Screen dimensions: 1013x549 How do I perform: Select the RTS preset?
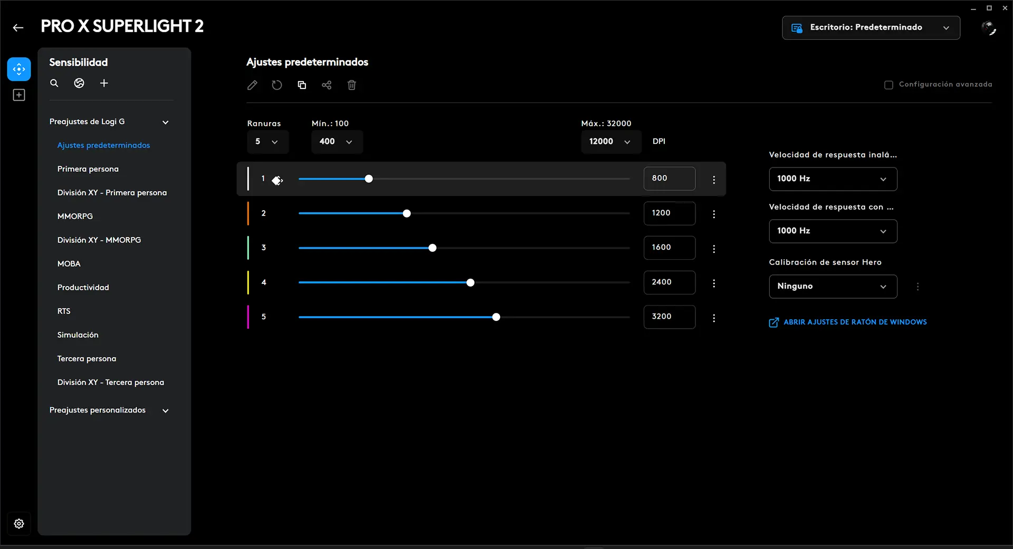[x=64, y=311]
